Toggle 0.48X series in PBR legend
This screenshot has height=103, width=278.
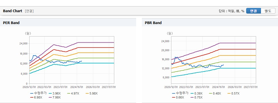pos(215,93)
